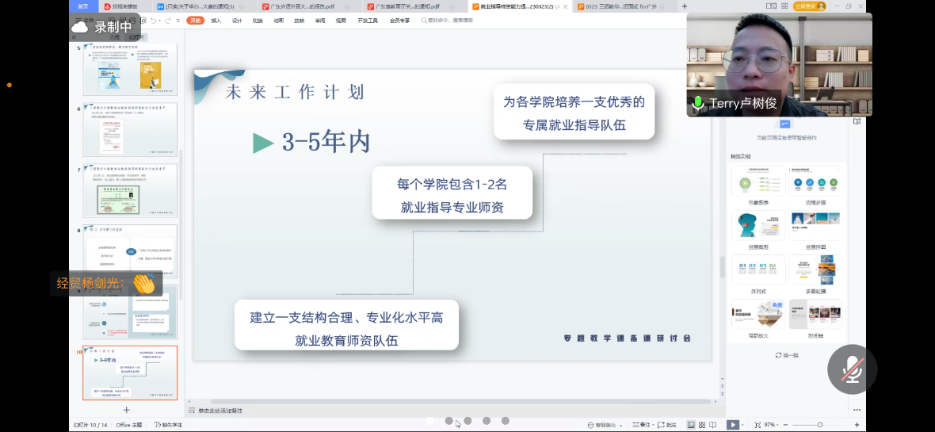The image size is (935, 432).
Task: Add a new slide with the plus button
Action: click(126, 410)
